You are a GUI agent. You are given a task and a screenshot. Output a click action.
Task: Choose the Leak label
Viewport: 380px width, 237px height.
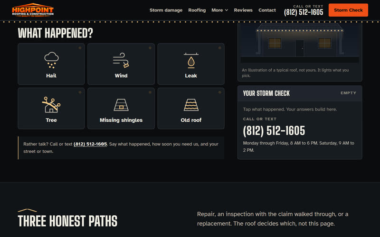[191, 76]
